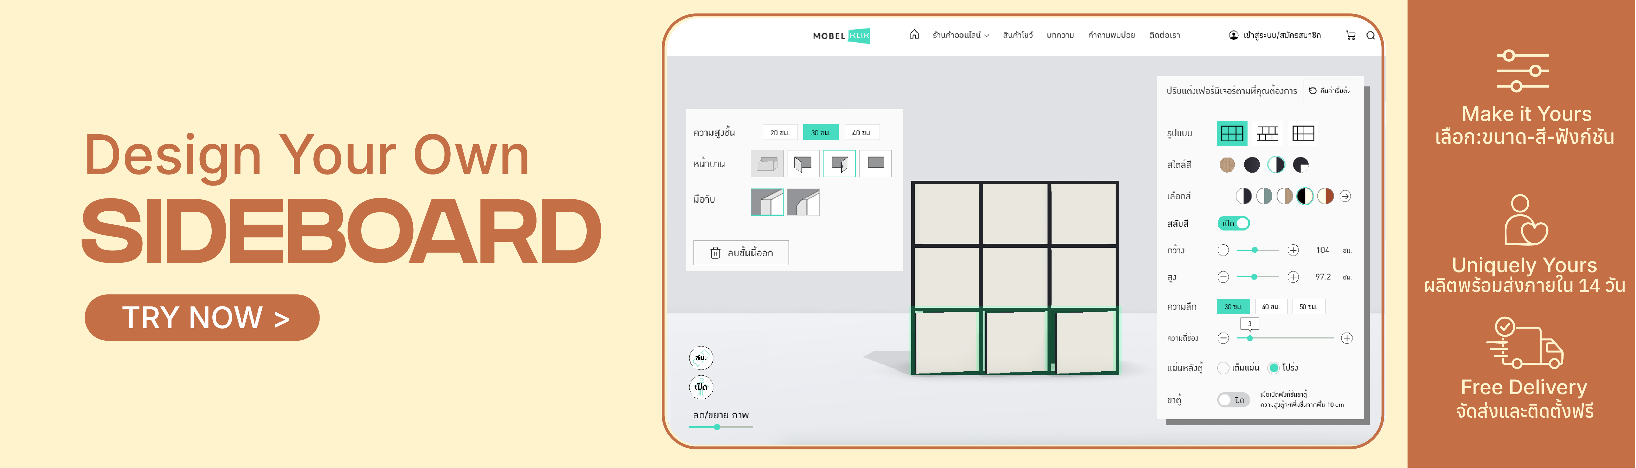Set depth to 40 ซม.

tap(1271, 307)
